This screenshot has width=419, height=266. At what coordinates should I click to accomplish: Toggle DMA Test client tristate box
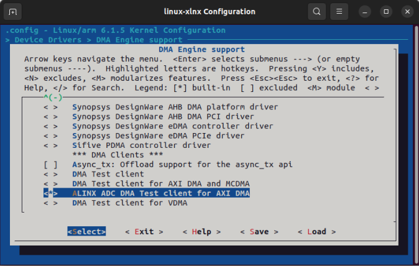click(x=50, y=174)
